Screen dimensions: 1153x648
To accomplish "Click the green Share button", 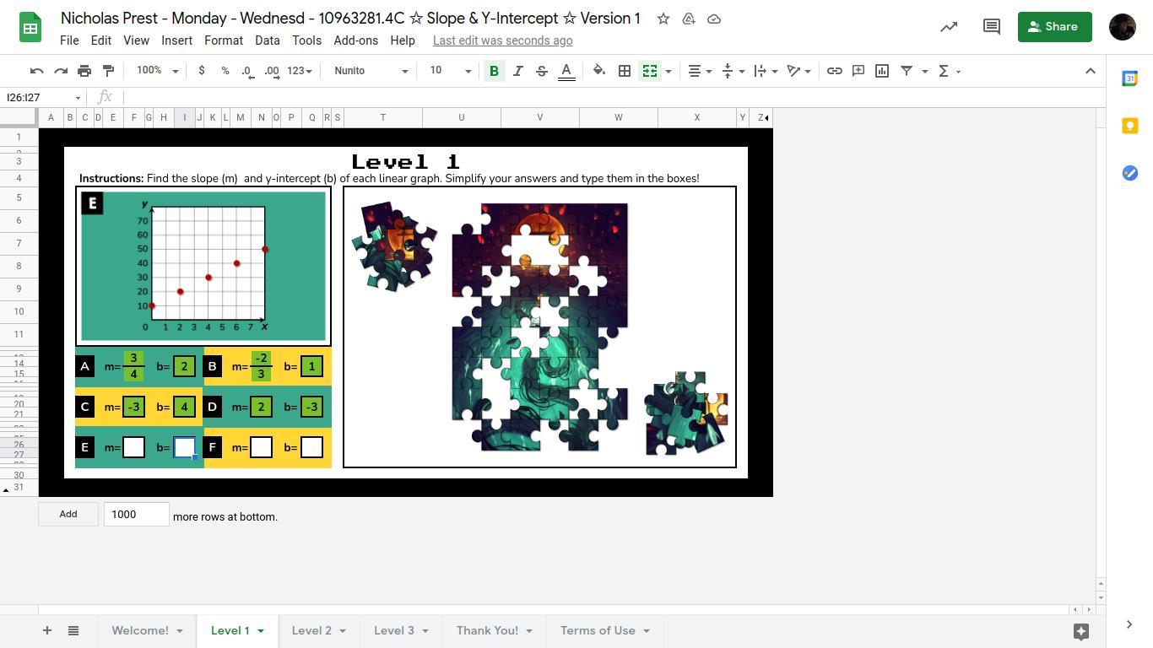I will [1054, 27].
